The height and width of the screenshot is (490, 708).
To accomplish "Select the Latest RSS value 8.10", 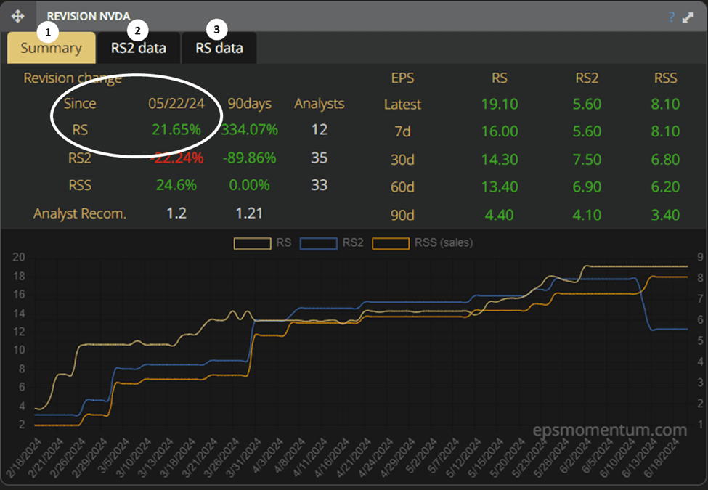I will 666,105.
